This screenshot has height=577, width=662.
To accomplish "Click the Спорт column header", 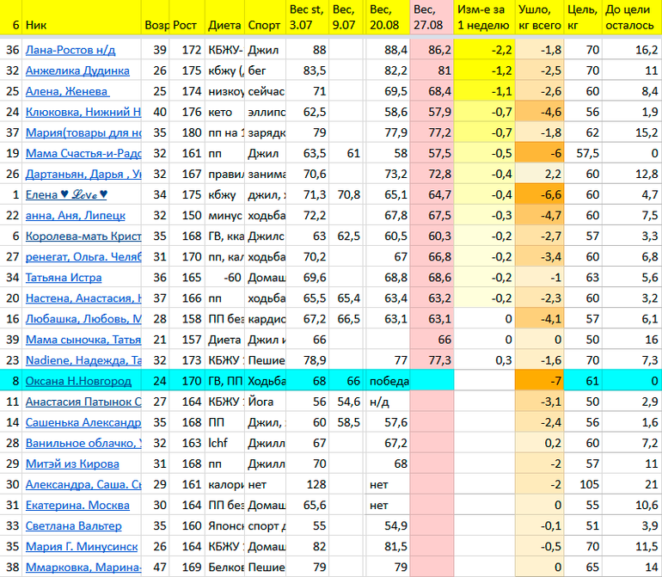I will 264,26.
